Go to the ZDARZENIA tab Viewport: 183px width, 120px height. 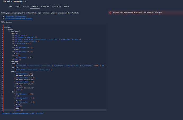(x=45, y=6)
